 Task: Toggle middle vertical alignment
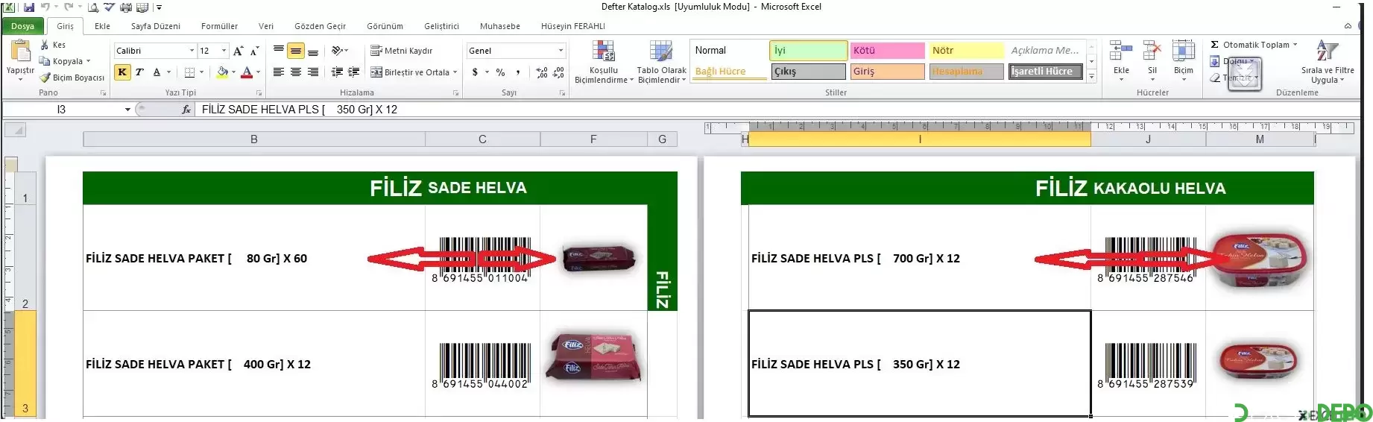point(296,50)
